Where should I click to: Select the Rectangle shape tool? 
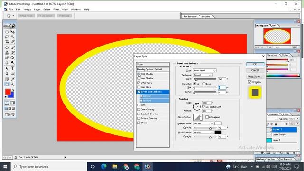coord(13,74)
